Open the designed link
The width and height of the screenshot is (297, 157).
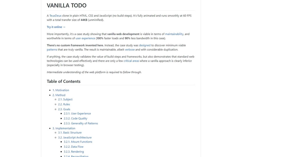click(x=145, y=45)
